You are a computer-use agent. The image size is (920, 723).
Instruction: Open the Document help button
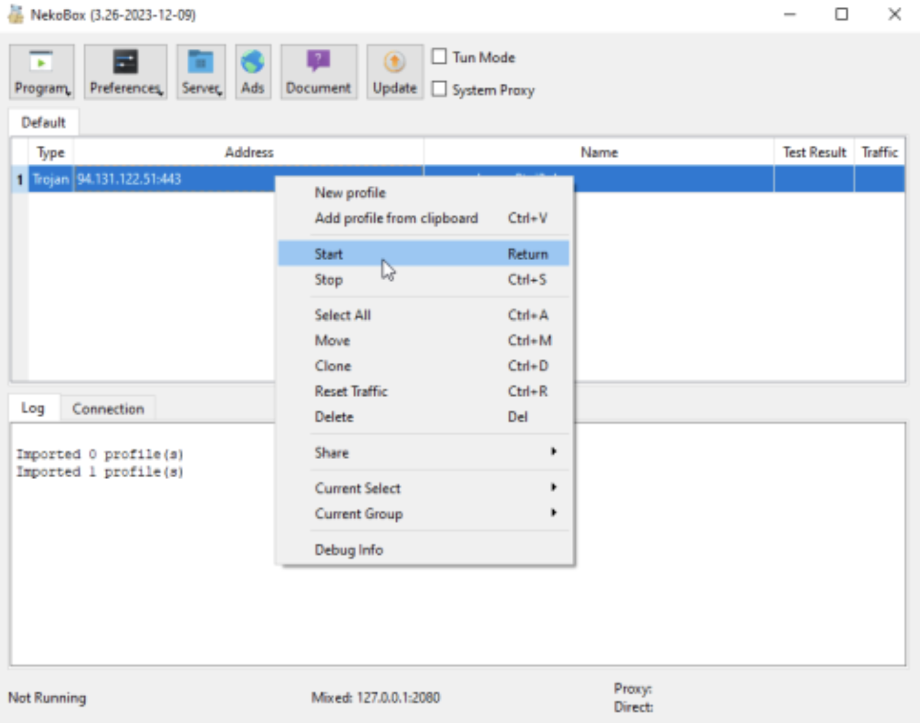coord(319,71)
